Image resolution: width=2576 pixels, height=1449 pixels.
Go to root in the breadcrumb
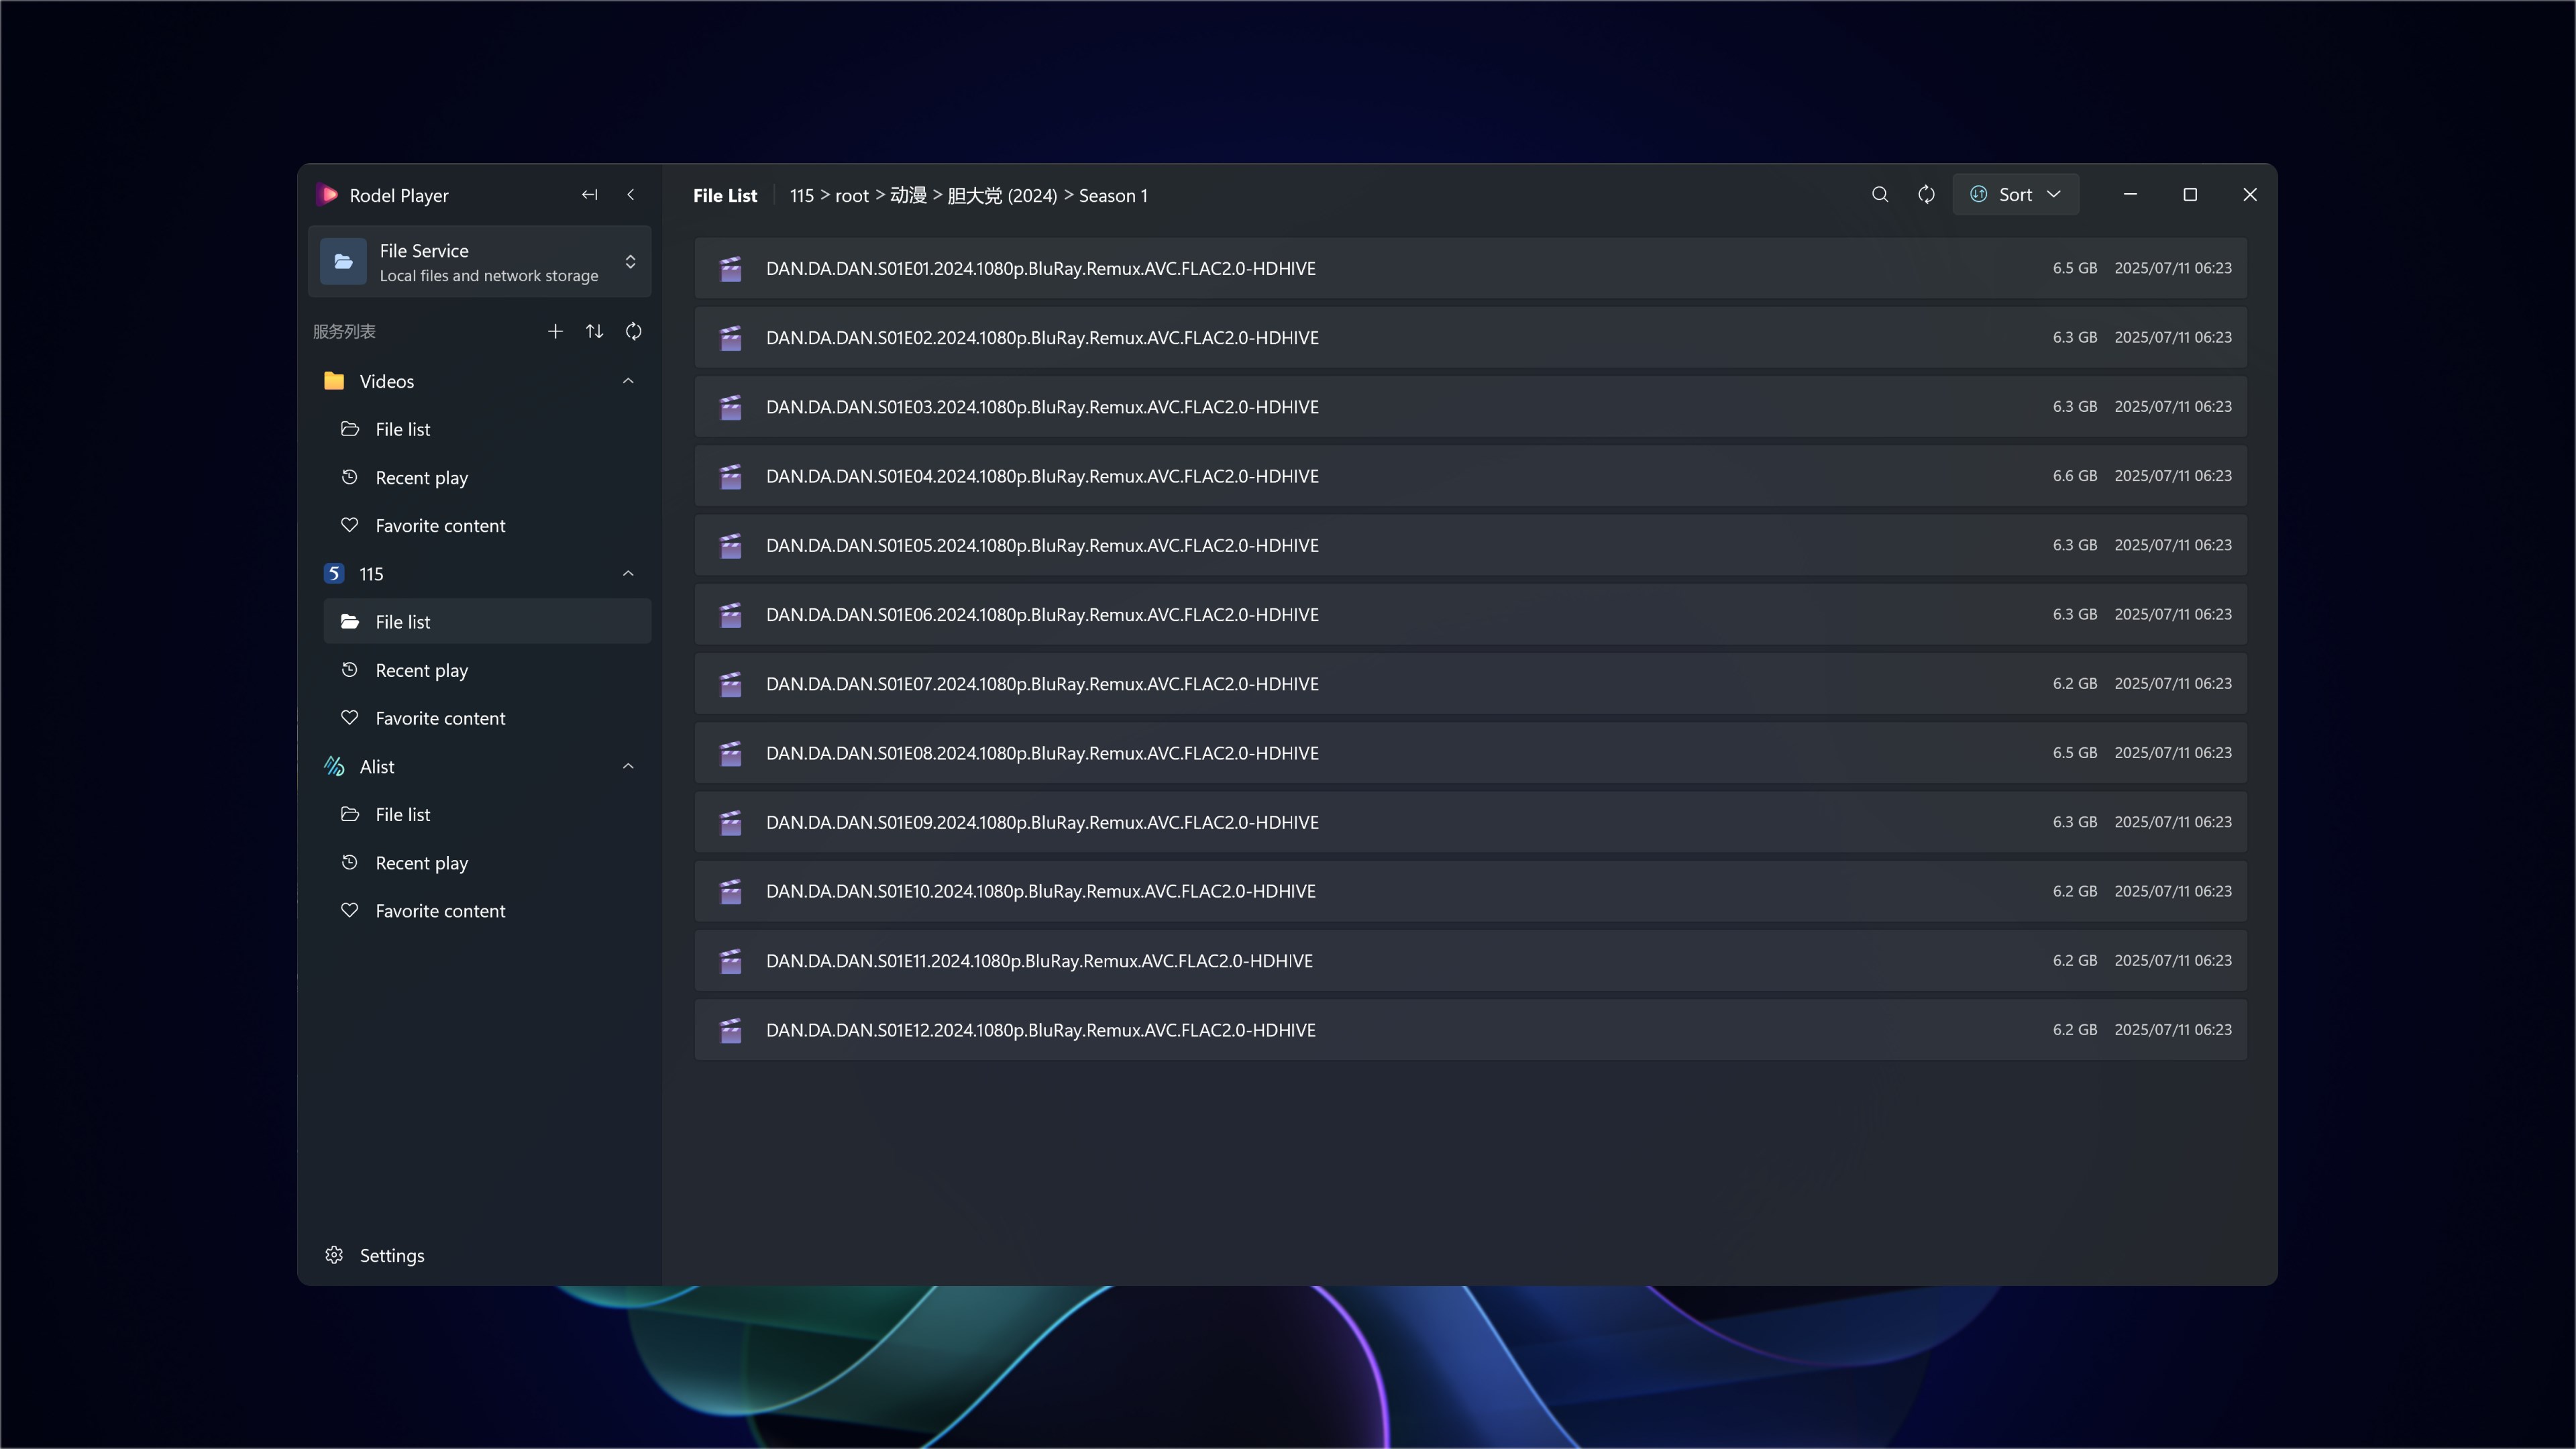852,196
